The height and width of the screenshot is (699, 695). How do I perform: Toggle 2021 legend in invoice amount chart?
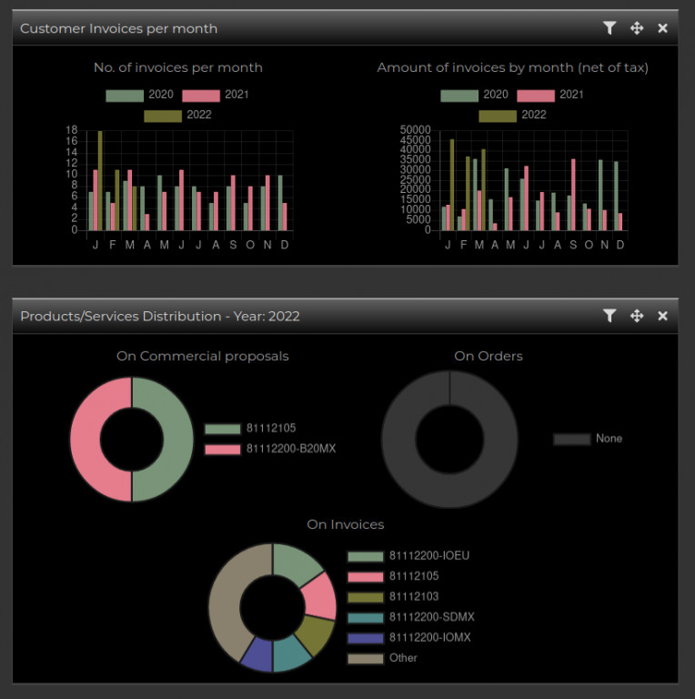(550, 95)
